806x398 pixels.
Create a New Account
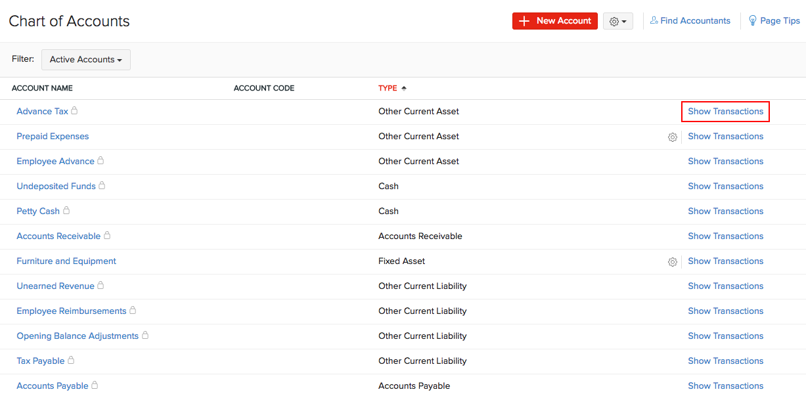tap(555, 20)
